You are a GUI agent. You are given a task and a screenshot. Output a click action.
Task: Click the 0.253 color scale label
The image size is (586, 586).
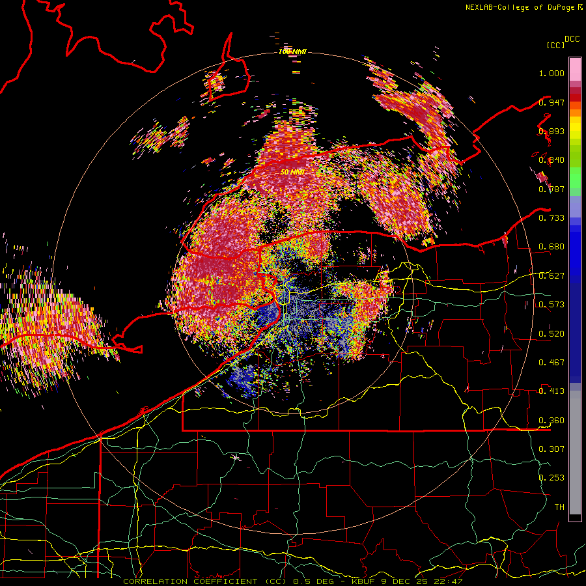pyautogui.click(x=551, y=478)
